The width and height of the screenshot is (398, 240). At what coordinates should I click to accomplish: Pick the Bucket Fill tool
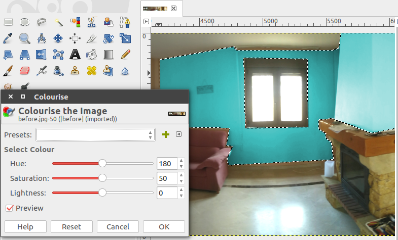(x=92, y=55)
